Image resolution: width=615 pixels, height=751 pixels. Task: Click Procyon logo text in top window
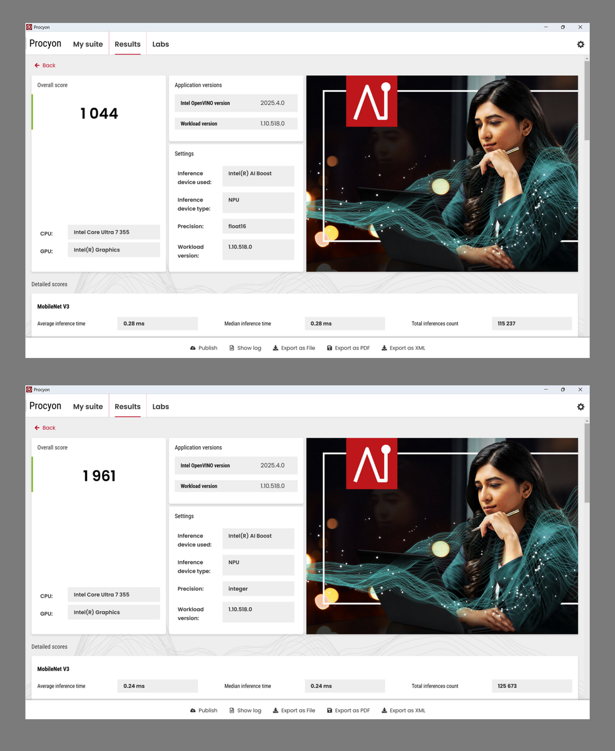45,44
